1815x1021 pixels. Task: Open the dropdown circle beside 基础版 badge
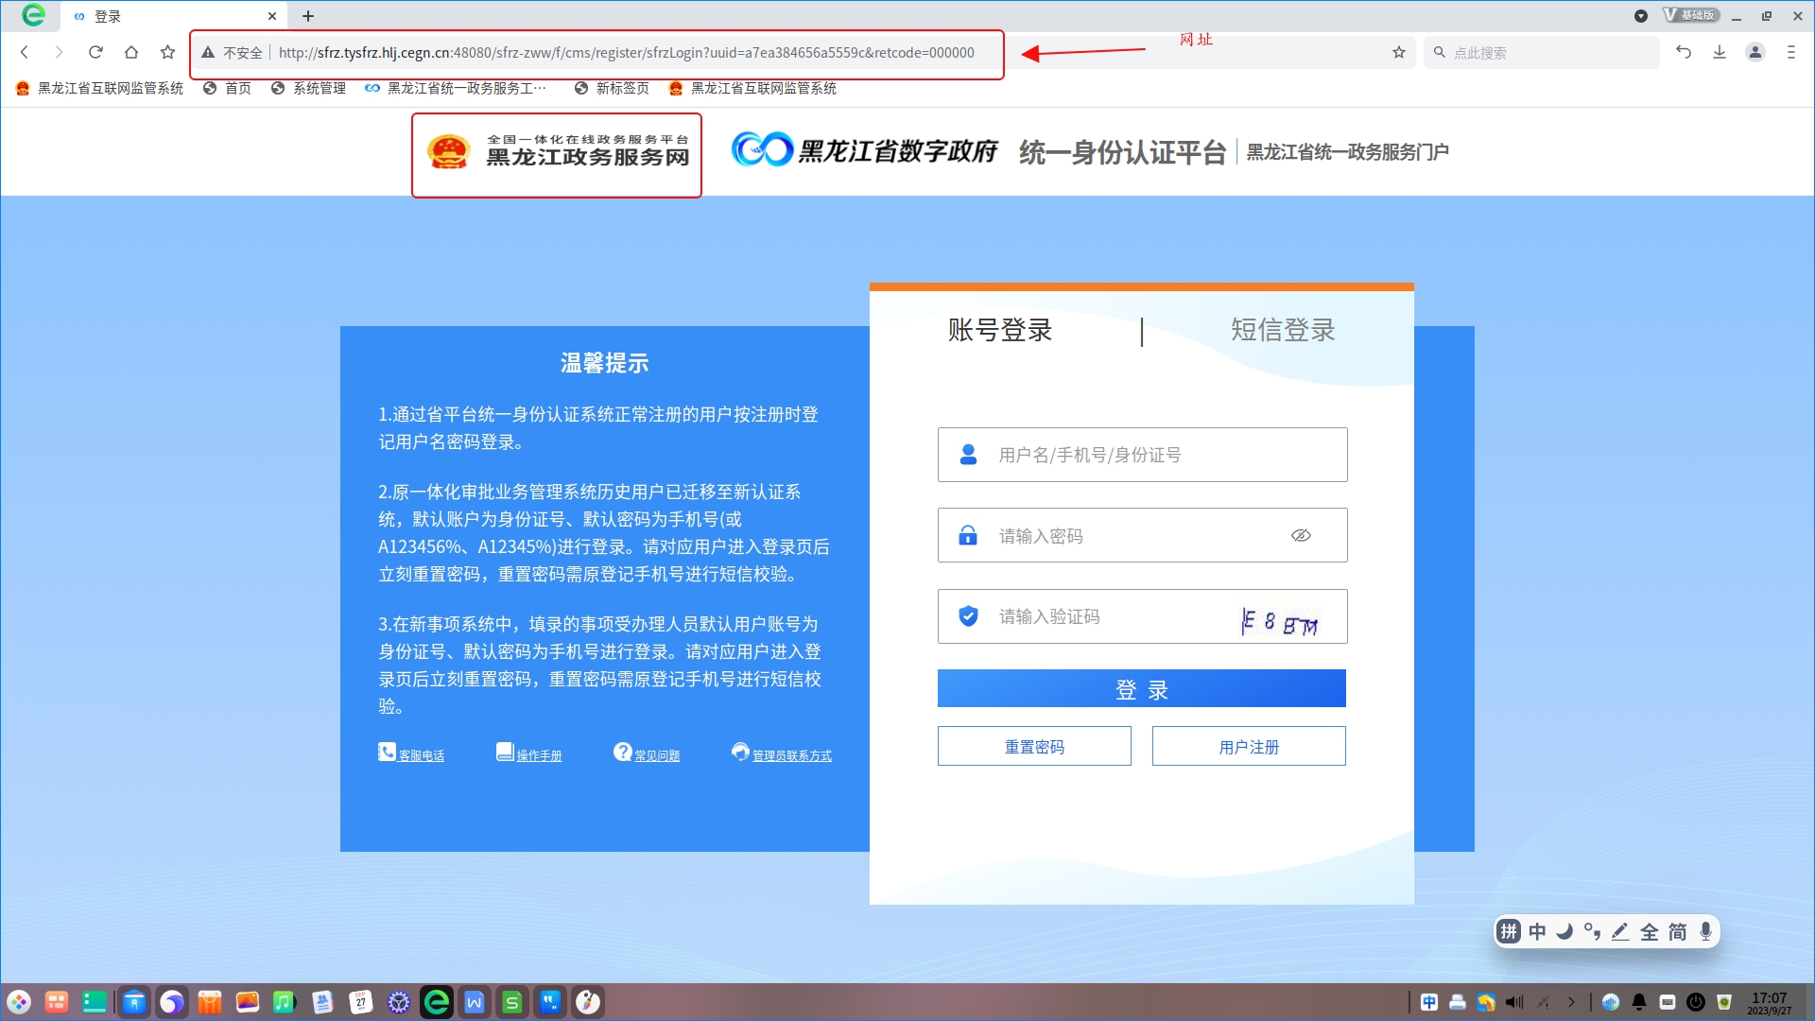[x=1641, y=16]
